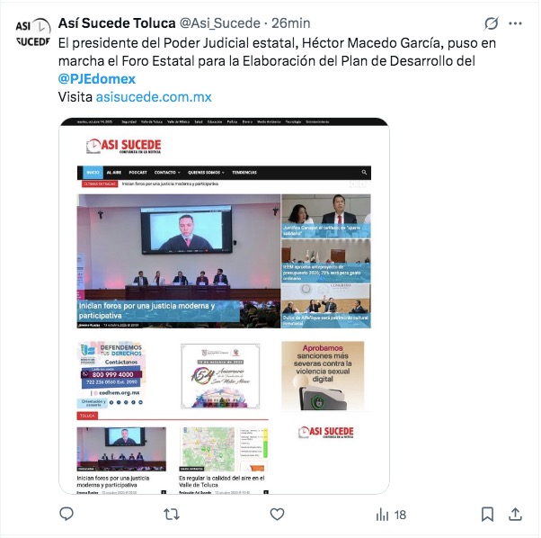Screen dimensions: 541x538
Task: Open the three-dot more options menu
Action: click(515, 23)
